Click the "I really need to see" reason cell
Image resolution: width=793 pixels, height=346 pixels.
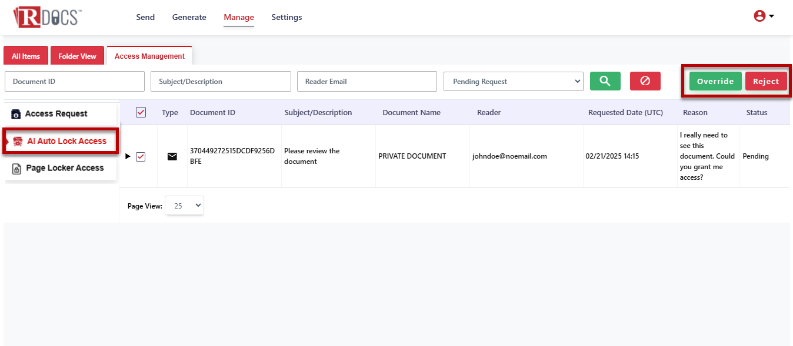coord(708,156)
